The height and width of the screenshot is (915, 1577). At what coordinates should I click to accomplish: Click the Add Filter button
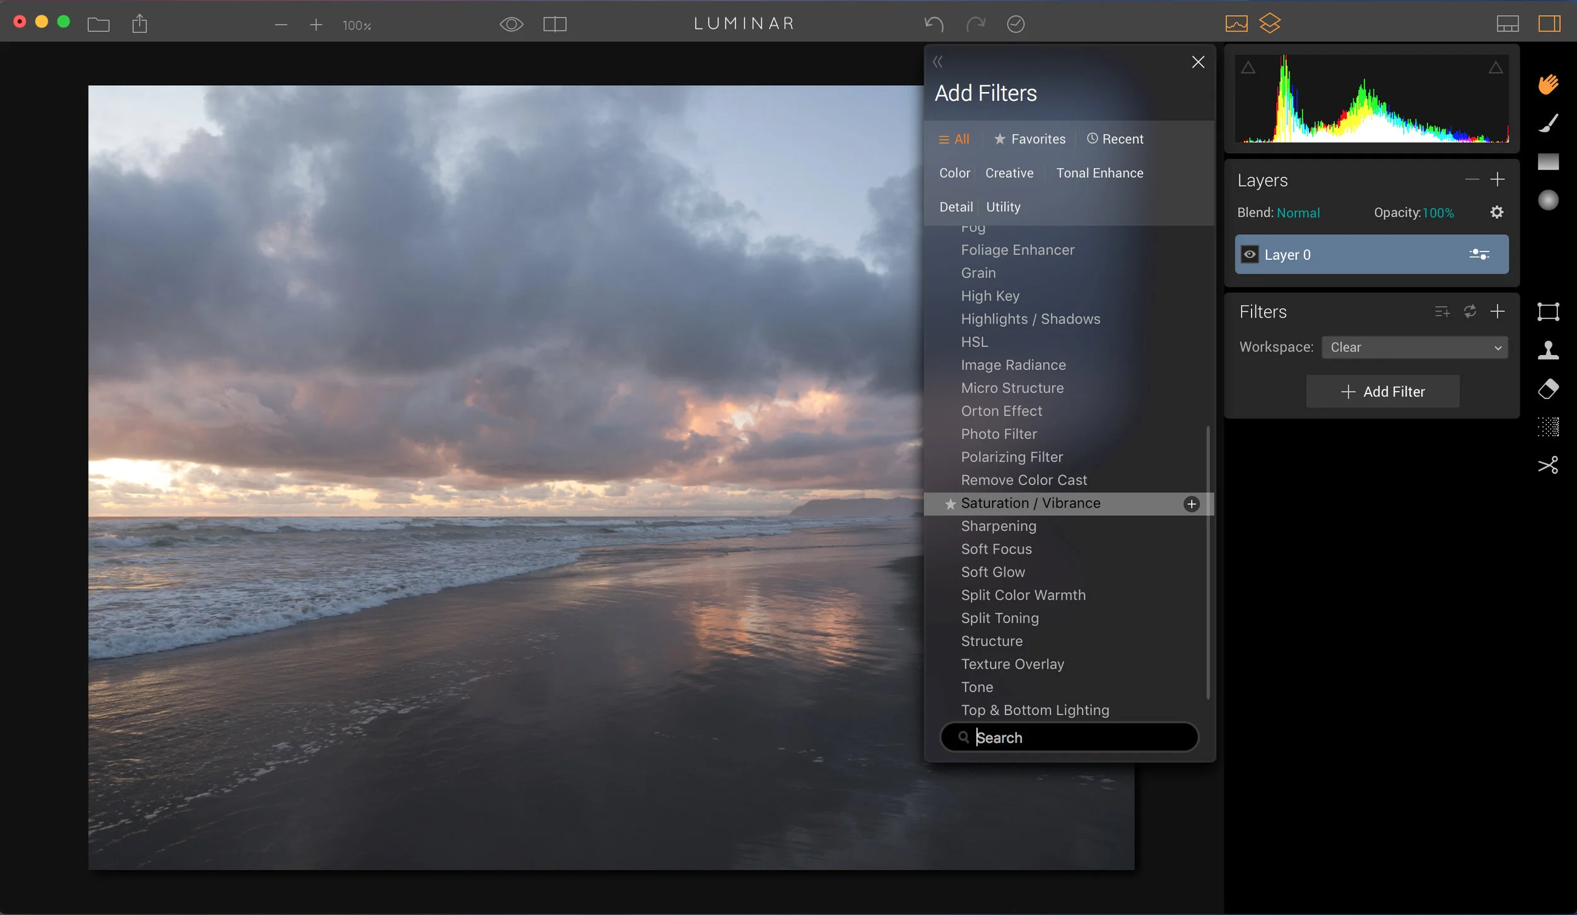[1382, 392]
